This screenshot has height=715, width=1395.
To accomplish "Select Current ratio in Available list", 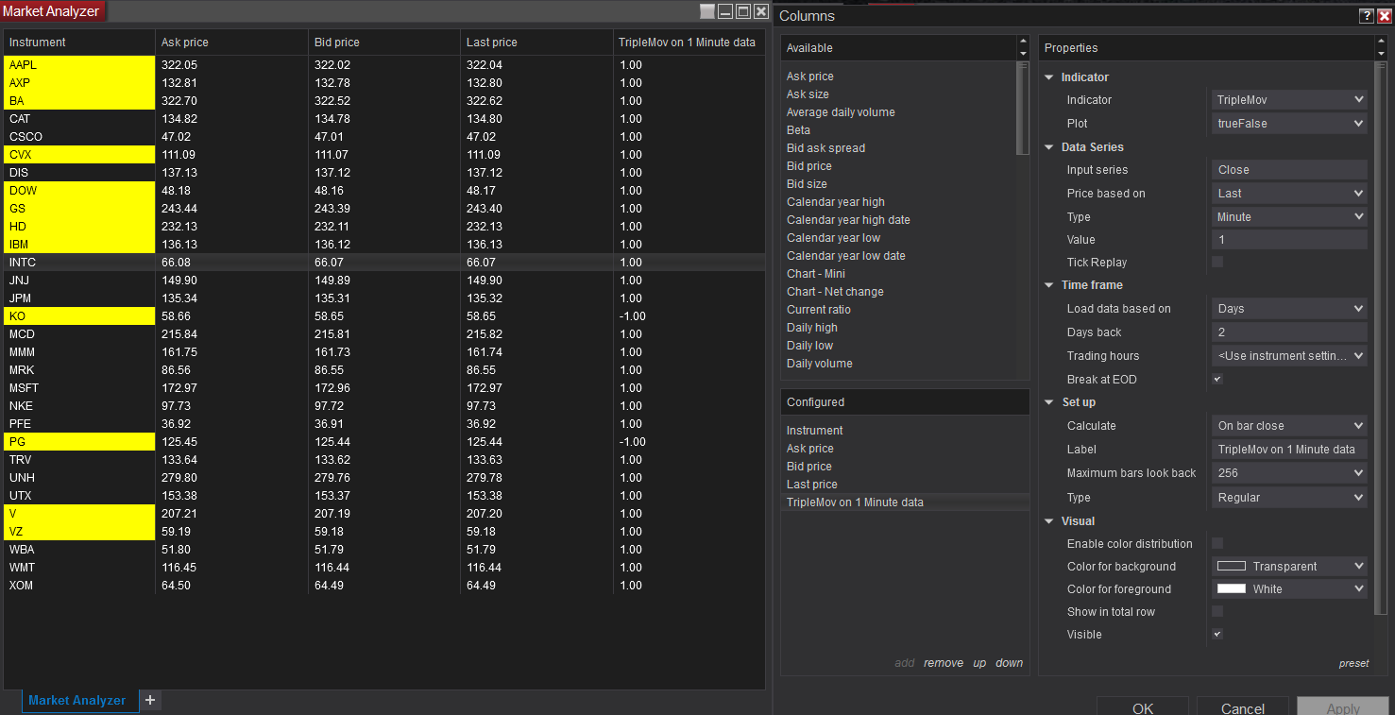I will click(x=819, y=310).
